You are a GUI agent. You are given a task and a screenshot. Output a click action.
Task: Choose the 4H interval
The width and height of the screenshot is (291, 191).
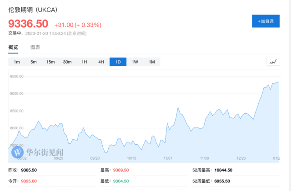pos(101,62)
